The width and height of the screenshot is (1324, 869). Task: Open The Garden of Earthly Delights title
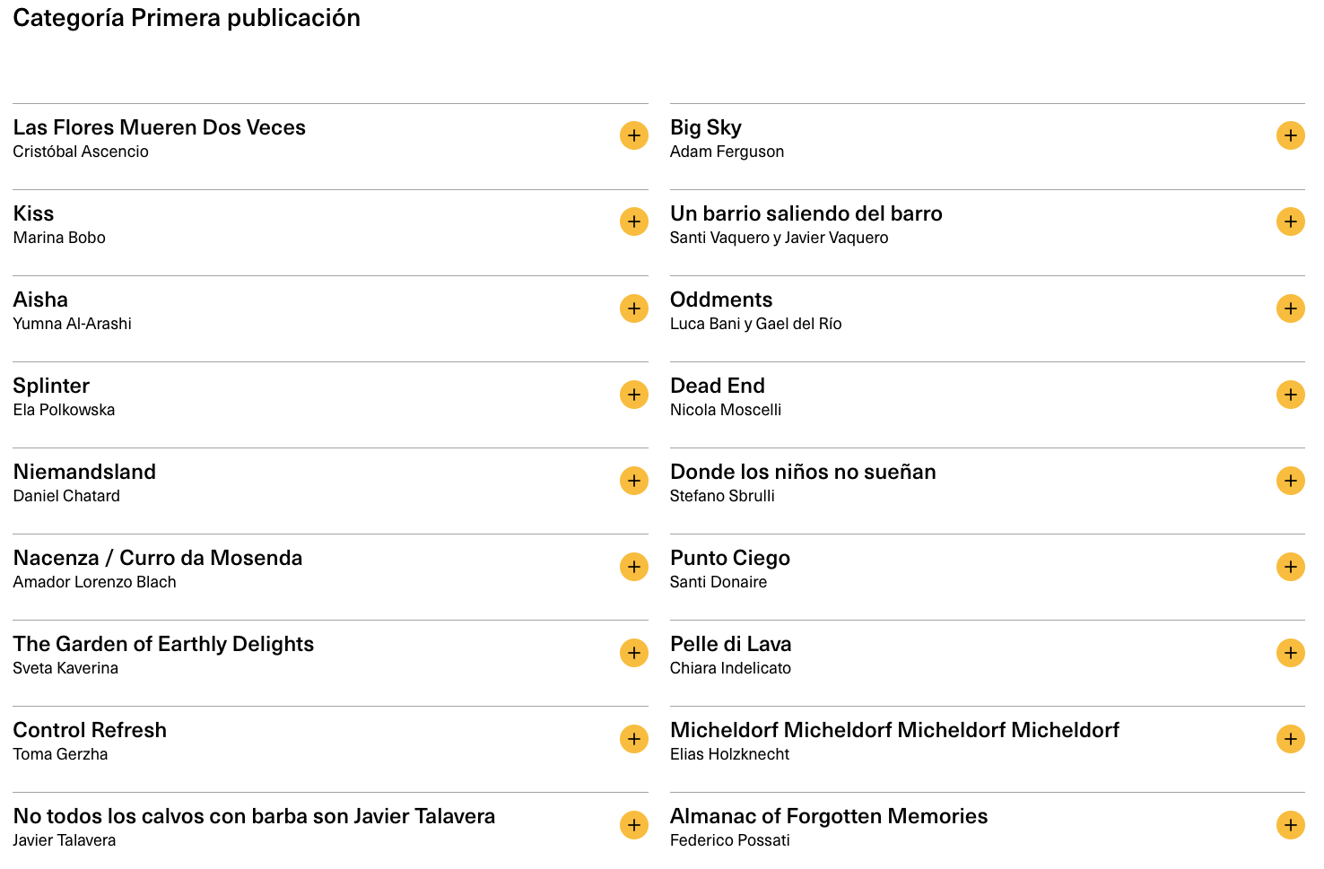coord(163,644)
